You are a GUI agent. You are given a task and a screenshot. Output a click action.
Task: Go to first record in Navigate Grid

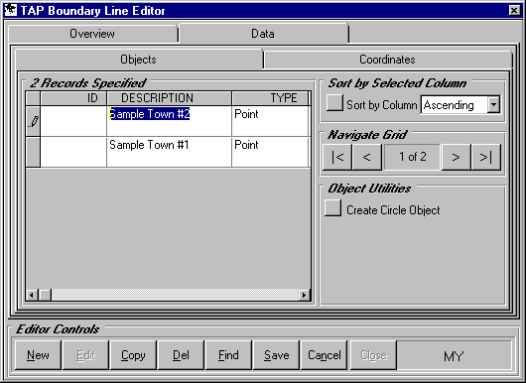[x=337, y=157]
